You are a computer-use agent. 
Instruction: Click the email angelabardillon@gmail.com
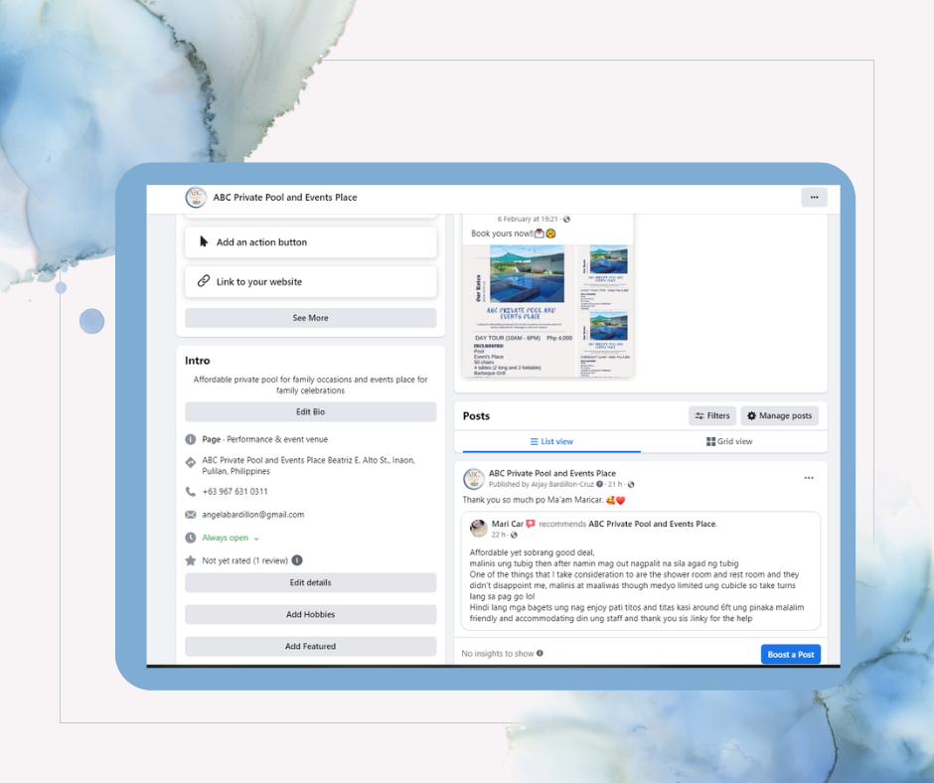[x=253, y=515]
